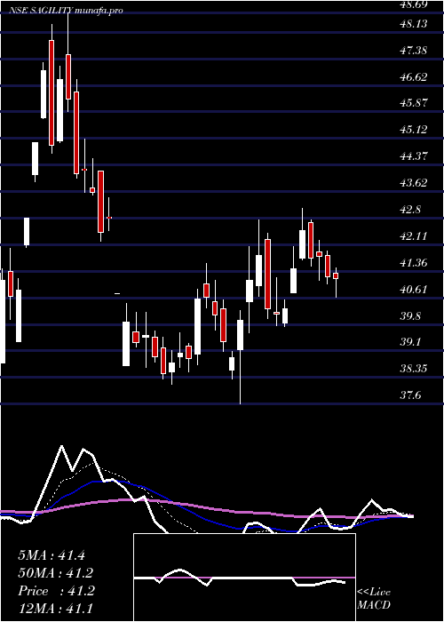This screenshot has width=444, height=622.
Task: Click the Price : 41.2 readout
Action: tap(56, 591)
